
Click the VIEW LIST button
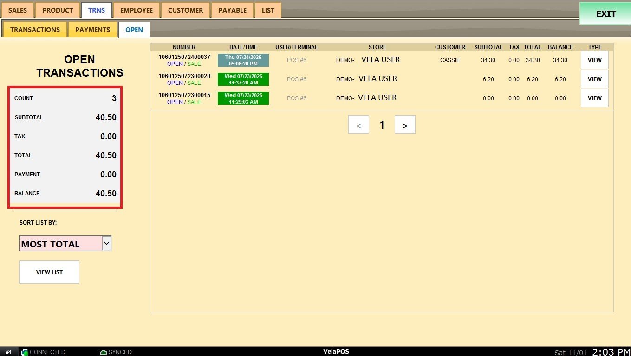[49, 272]
